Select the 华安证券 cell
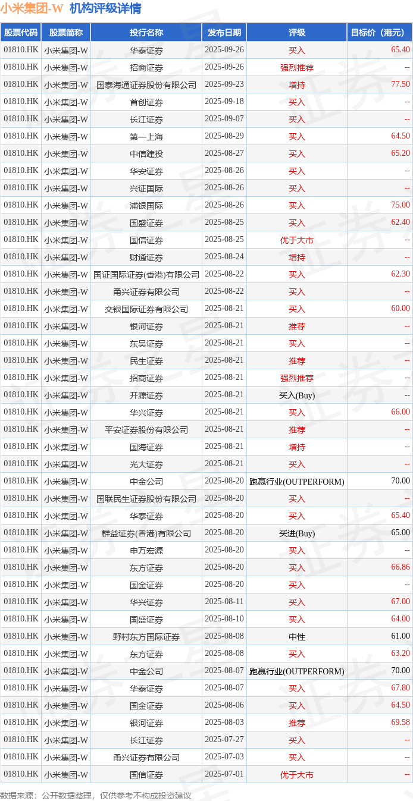Viewport: 413px width, 801px height. tap(146, 171)
